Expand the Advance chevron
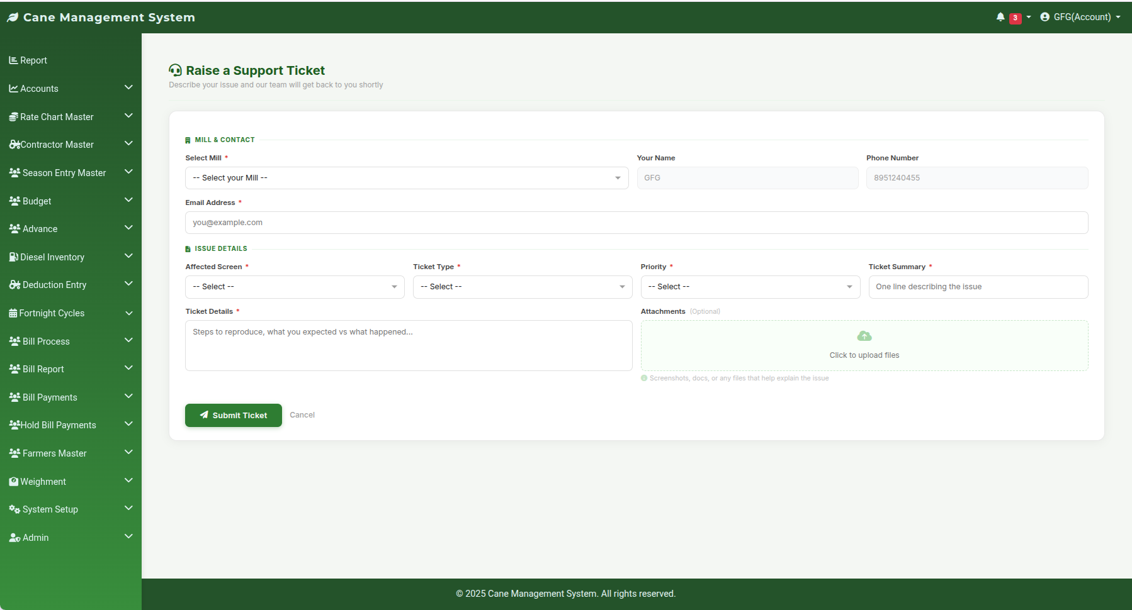Screen dimensions: 1132x610 click(x=128, y=228)
